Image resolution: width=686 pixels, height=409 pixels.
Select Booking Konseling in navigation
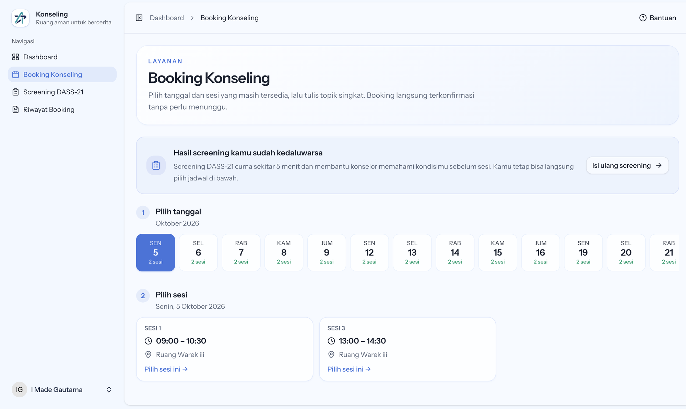click(62, 74)
